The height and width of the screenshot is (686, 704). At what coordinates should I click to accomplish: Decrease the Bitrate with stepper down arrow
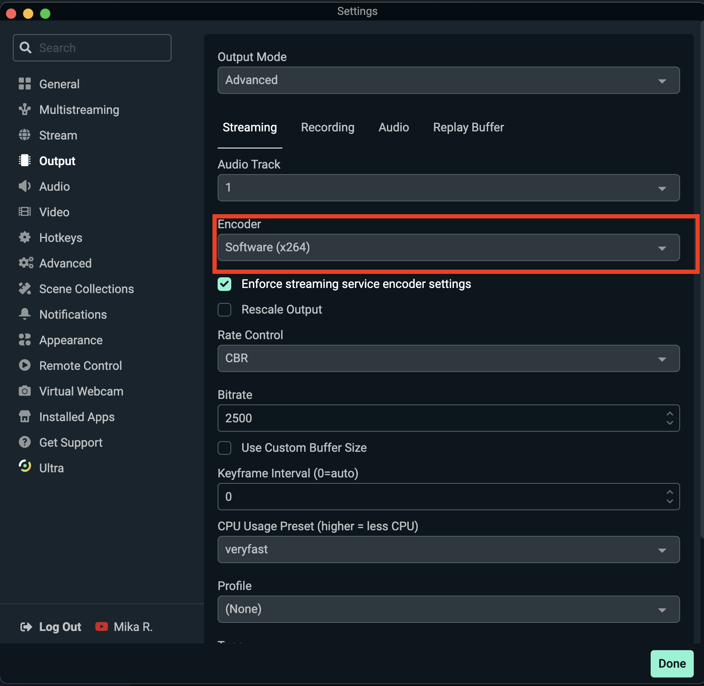pos(670,423)
